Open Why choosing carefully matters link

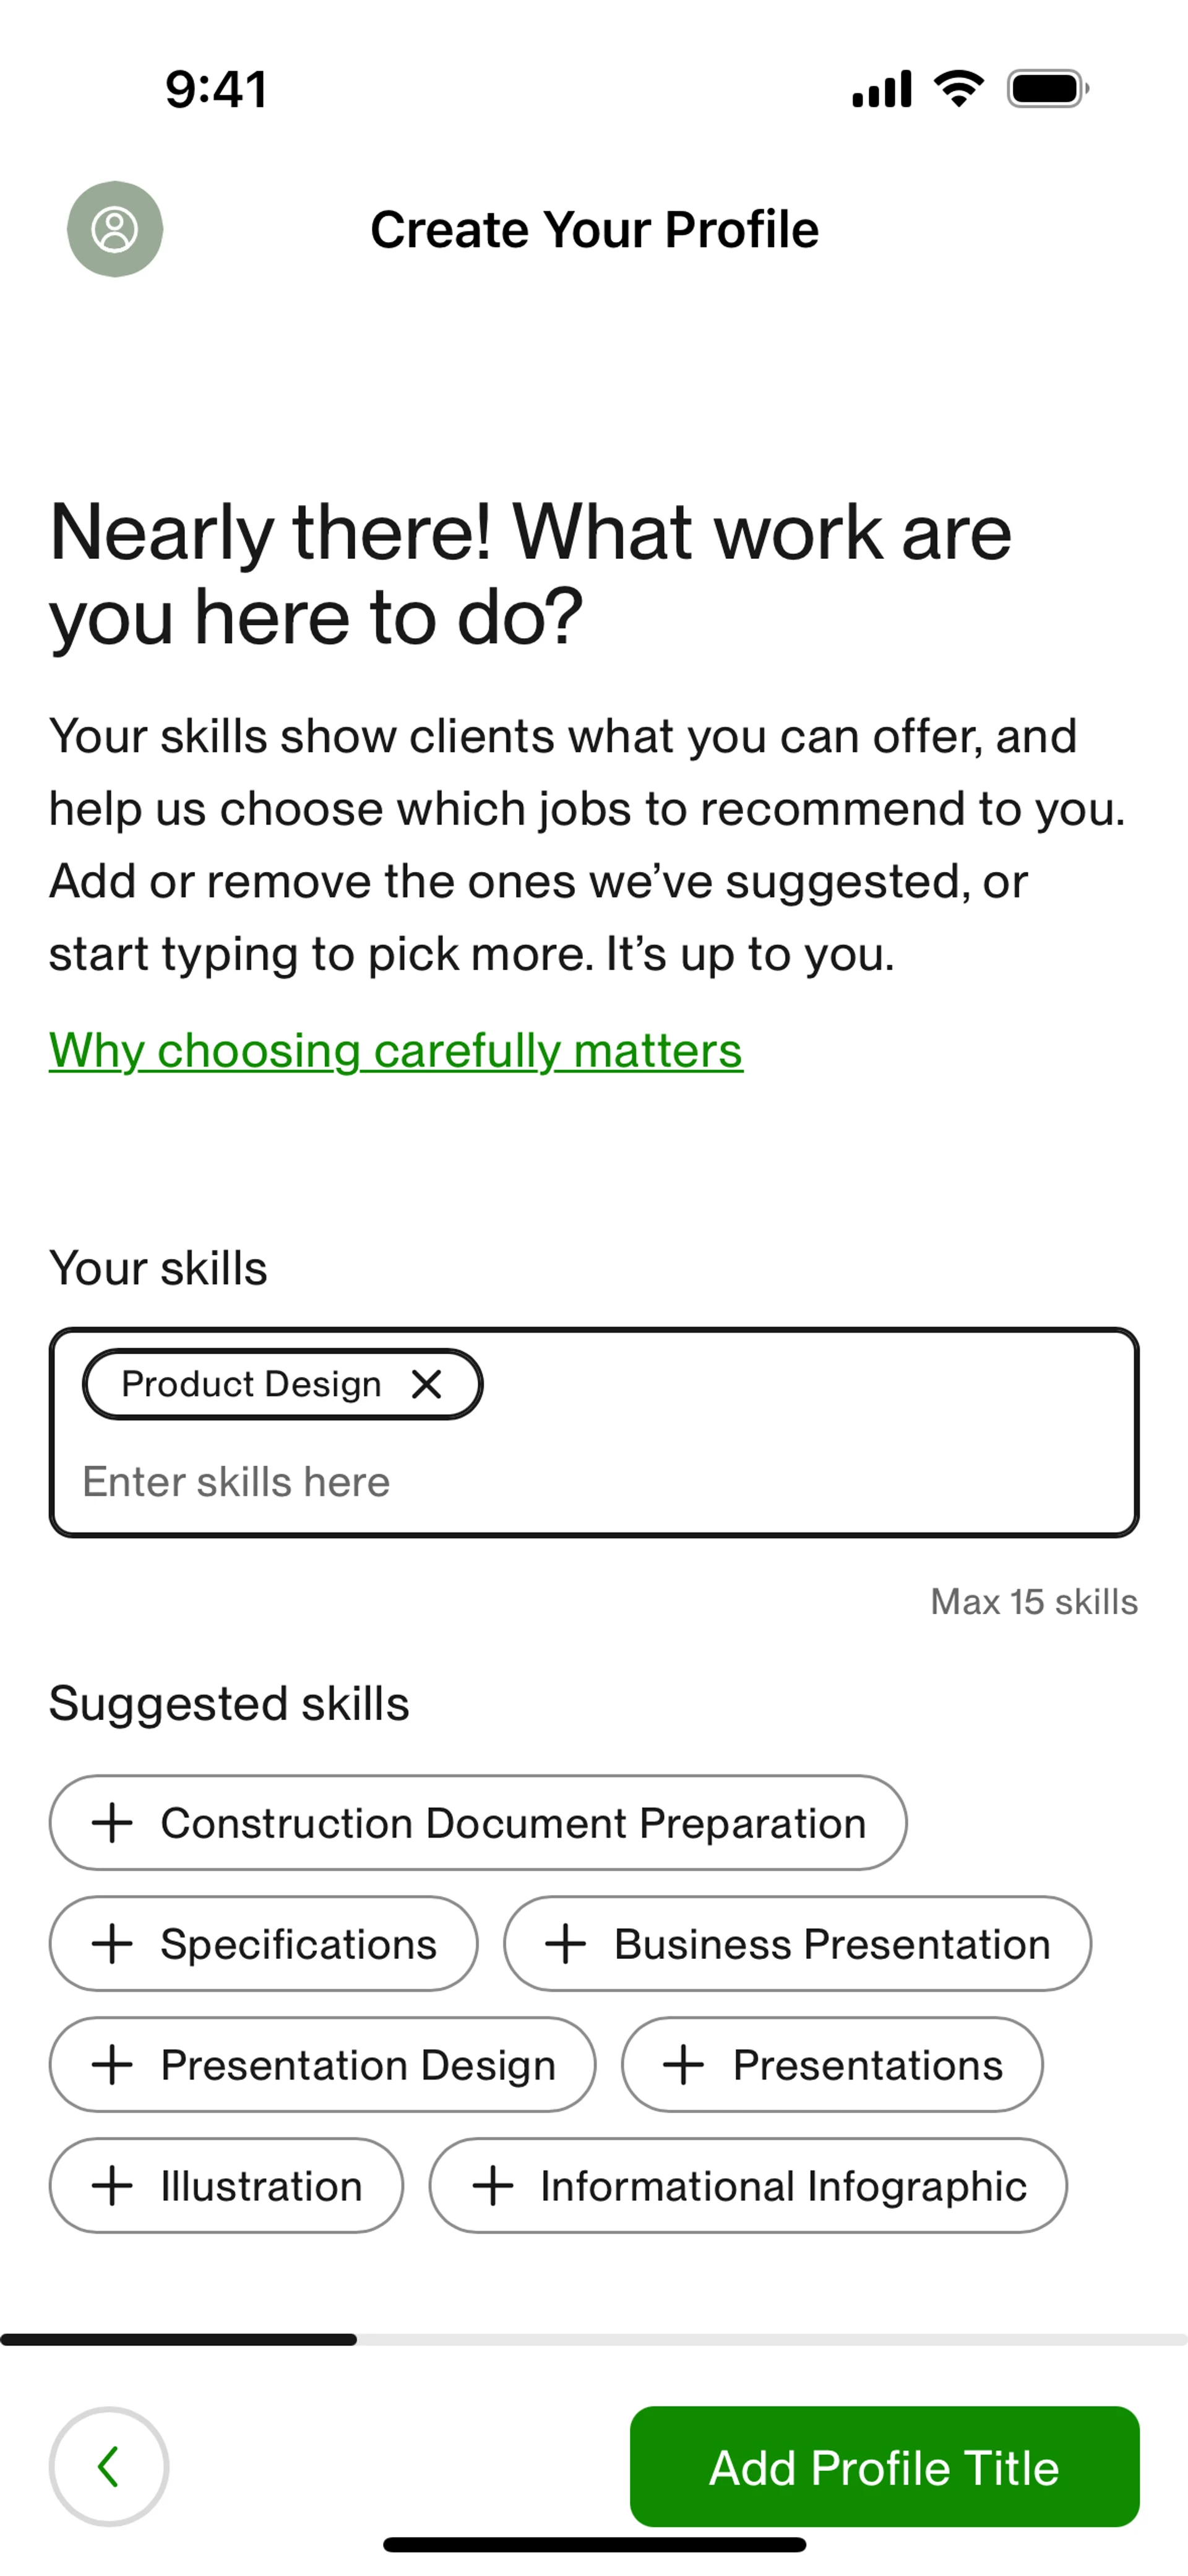(396, 1051)
